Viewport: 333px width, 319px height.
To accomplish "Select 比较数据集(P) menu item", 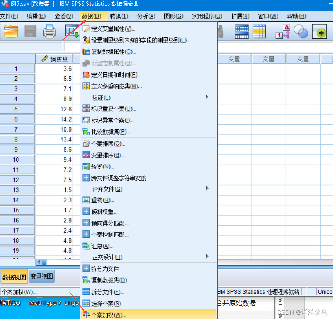I will pyautogui.click(x=149, y=132).
